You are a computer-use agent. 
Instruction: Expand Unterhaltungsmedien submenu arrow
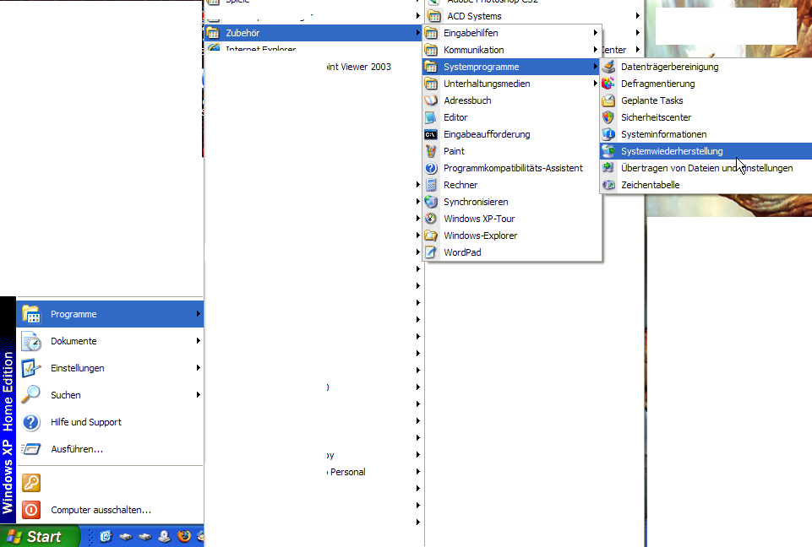[596, 84]
